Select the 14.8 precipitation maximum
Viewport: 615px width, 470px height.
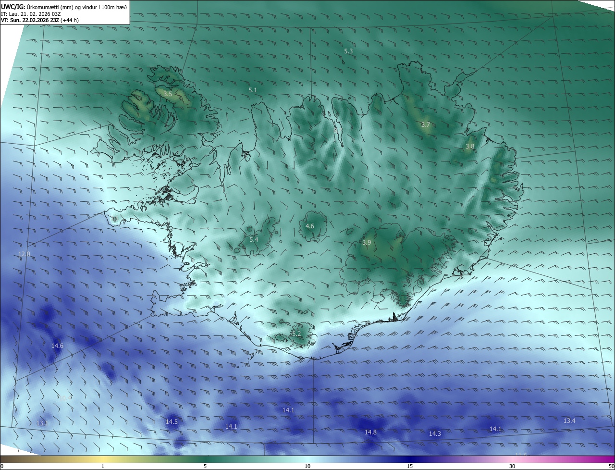click(x=370, y=432)
